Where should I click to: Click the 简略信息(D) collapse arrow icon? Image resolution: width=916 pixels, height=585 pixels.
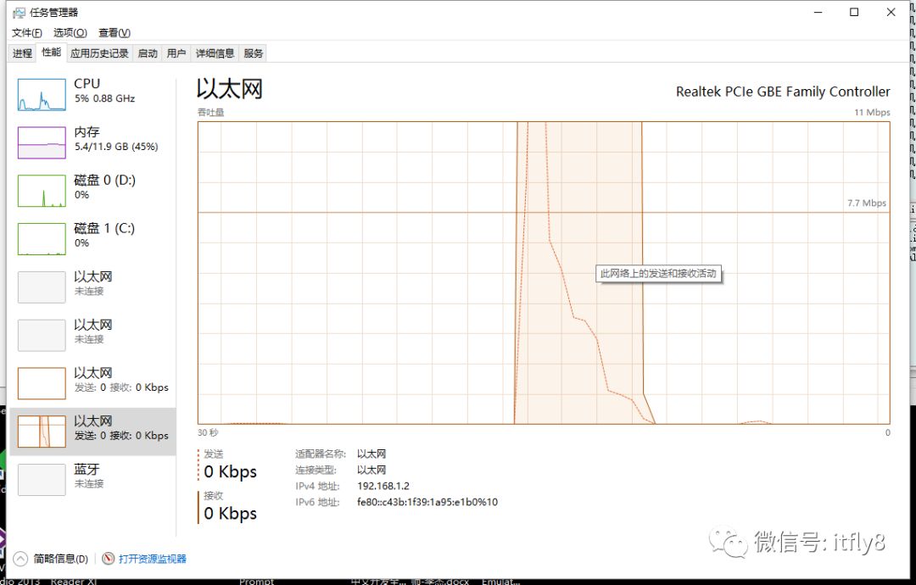click(x=20, y=559)
